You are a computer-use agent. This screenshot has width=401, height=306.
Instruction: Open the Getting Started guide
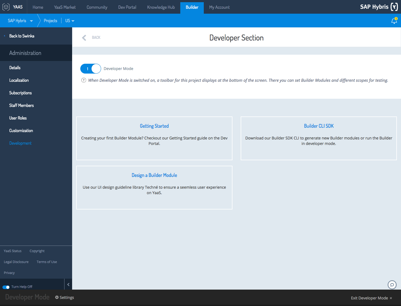pyautogui.click(x=154, y=126)
